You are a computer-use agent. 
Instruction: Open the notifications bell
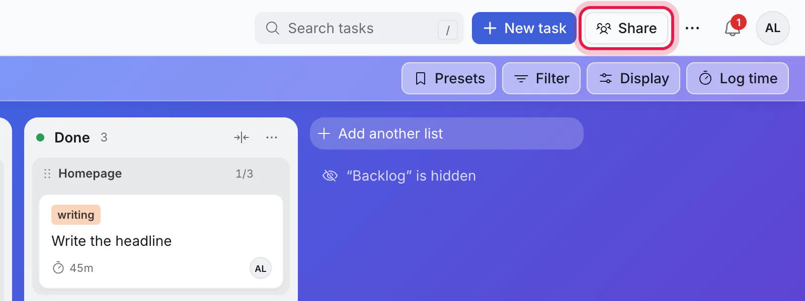click(x=733, y=28)
